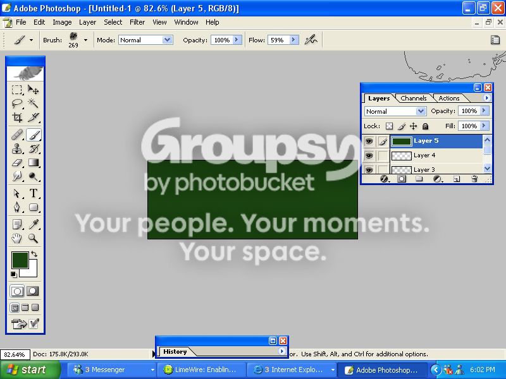Screen dimensions: 506x379
Task: Open the foreground color swatch
Action: point(20,260)
